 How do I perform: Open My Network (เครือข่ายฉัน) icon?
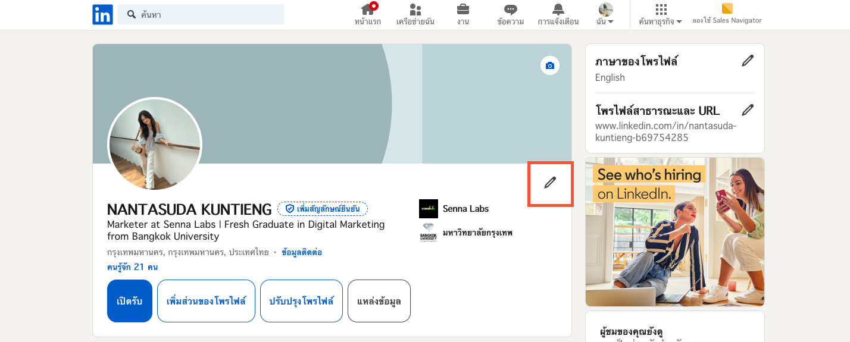pyautogui.click(x=415, y=10)
